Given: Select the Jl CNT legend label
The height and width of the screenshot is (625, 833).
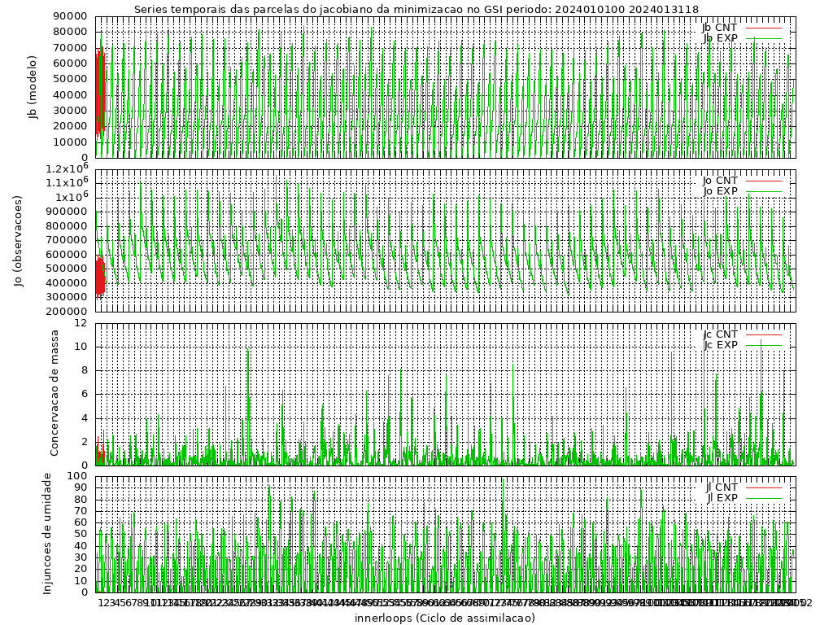Looking at the screenshot, I should (722, 487).
